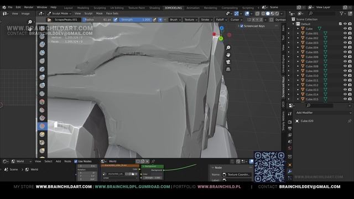This screenshot has height=199, width=354.
Task: Switch perspective/orthographic grid icon
Action: [228, 69]
